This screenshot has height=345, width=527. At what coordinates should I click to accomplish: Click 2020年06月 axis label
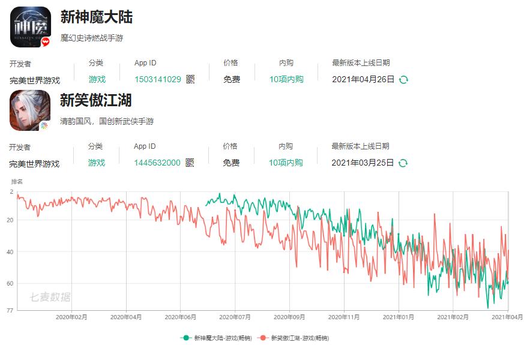pos(180,317)
